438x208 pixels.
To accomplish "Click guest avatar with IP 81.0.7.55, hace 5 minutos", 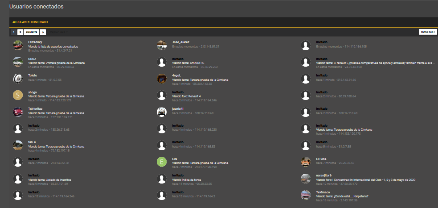I will tap(306, 145).
